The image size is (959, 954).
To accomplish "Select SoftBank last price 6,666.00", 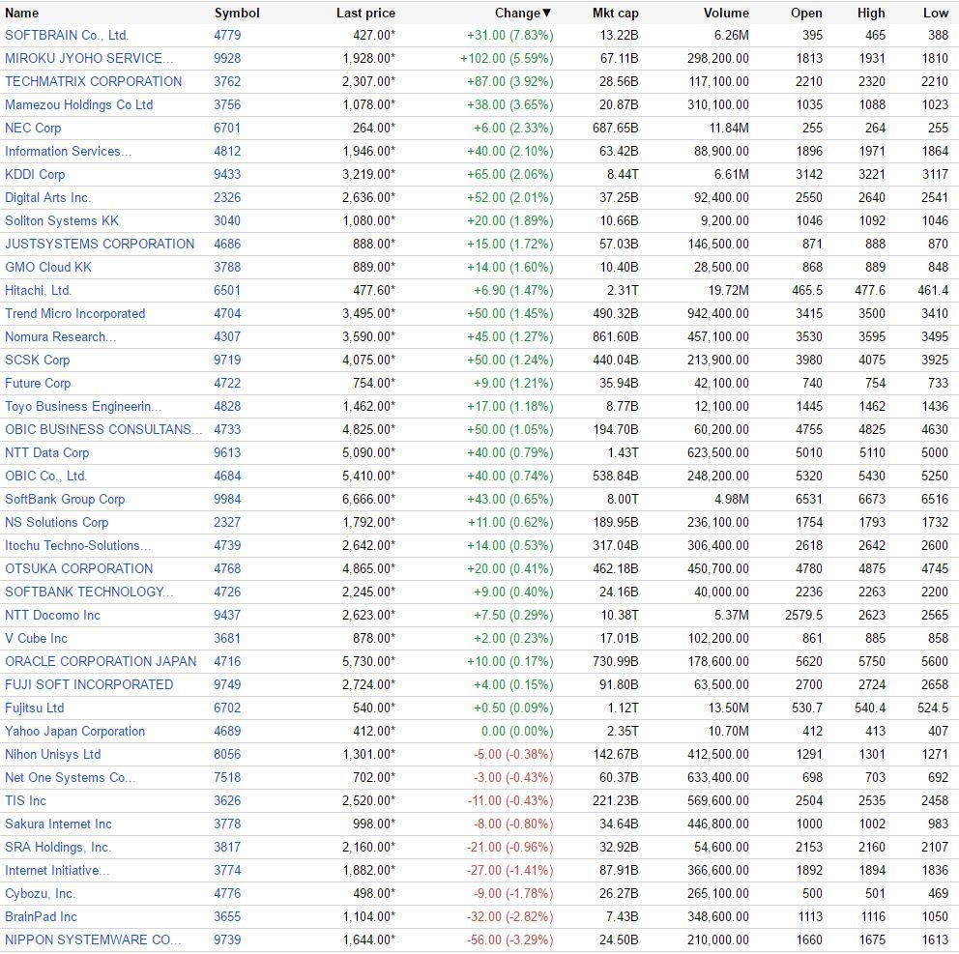I will click(x=368, y=500).
